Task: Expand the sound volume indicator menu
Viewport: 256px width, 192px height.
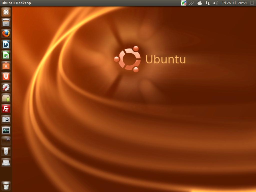Action: pyautogui.click(x=215, y=3)
